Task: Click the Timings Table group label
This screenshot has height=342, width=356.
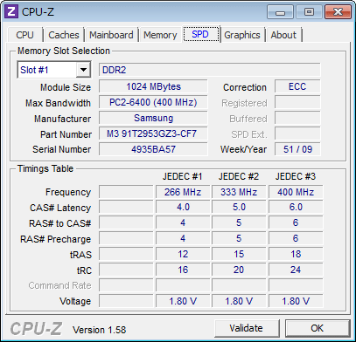Action: 45,168
